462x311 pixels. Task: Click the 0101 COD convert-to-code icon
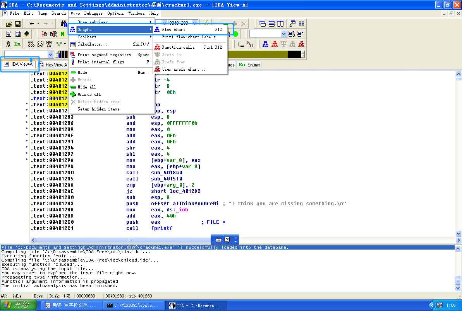(31, 44)
